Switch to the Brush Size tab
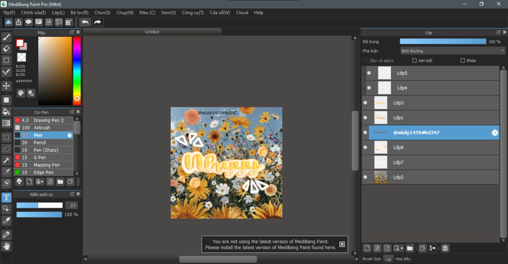Image resolution: width=508 pixels, height=264 pixels. pyautogui.click(x=372, y=259)
